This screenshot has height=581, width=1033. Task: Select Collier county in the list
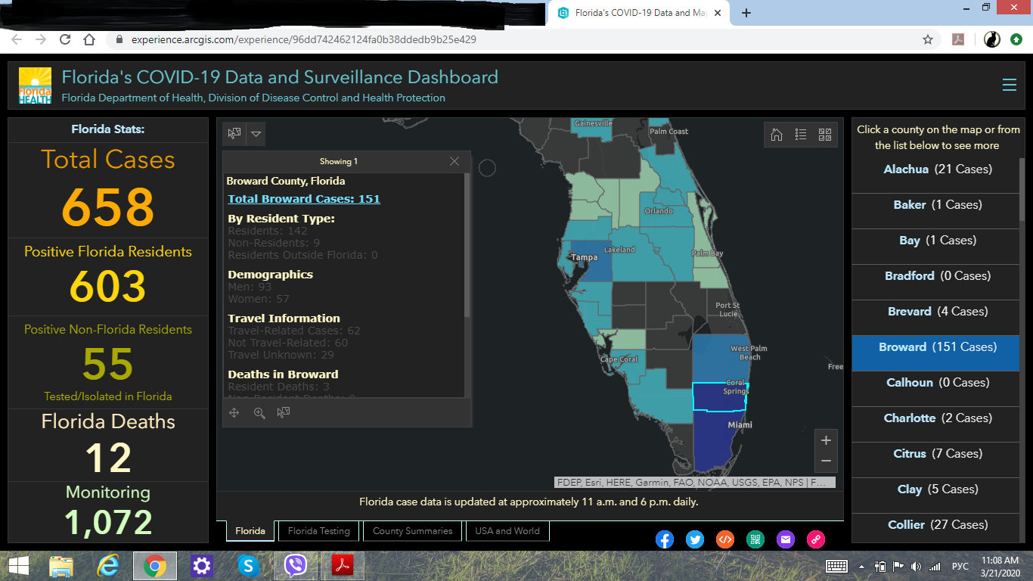pyautogui.click(x=937, y=525)
